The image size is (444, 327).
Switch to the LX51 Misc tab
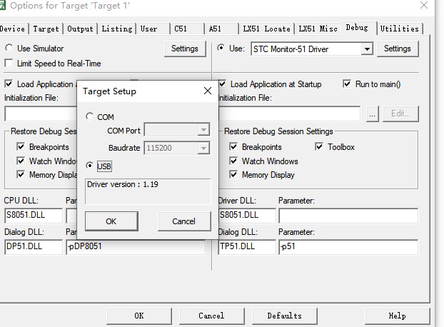[318, 29]
